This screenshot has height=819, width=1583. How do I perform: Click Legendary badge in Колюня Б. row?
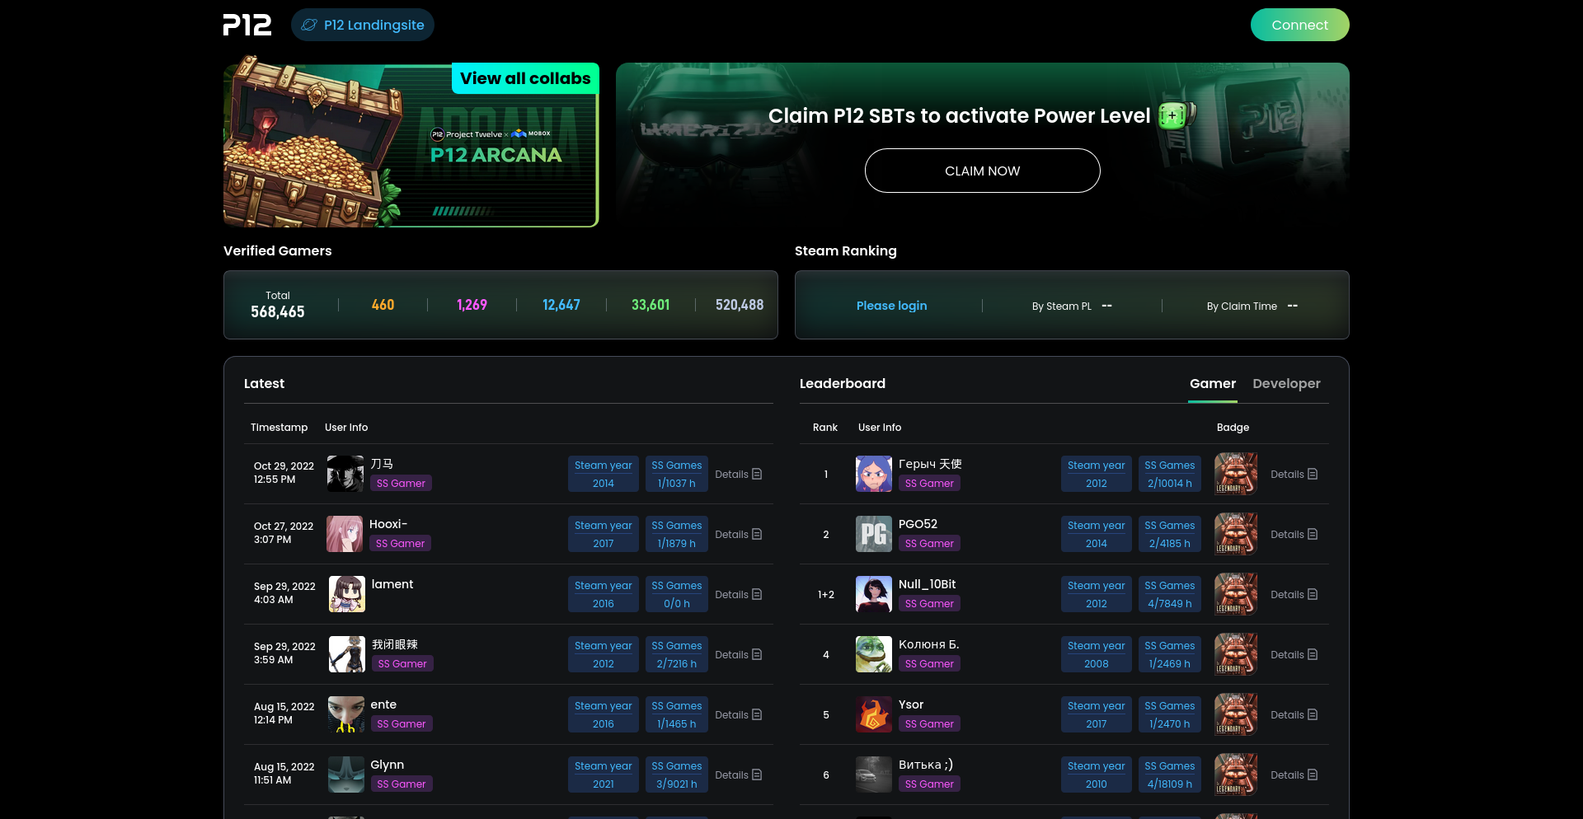pos(1236,654)
